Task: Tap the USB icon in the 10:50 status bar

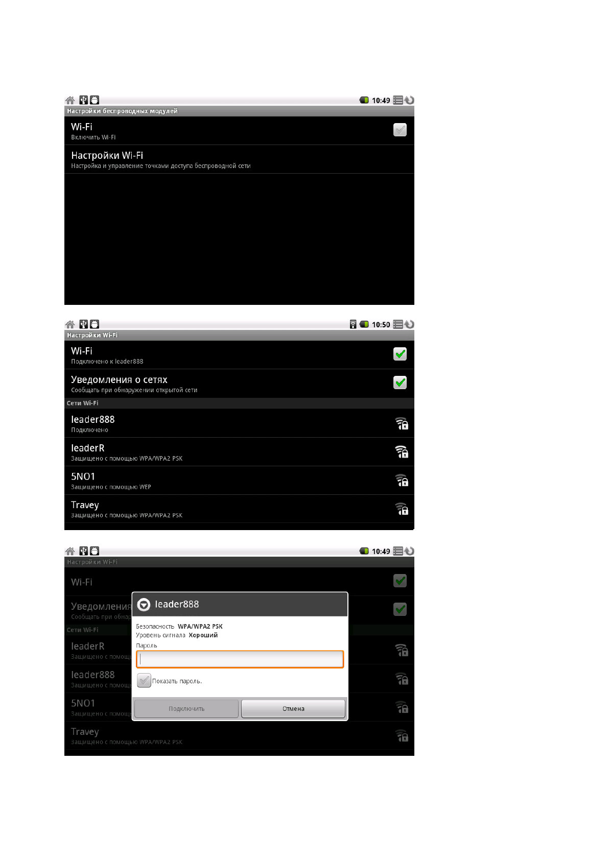Action: pyautogui.click(x=83, y=324)
